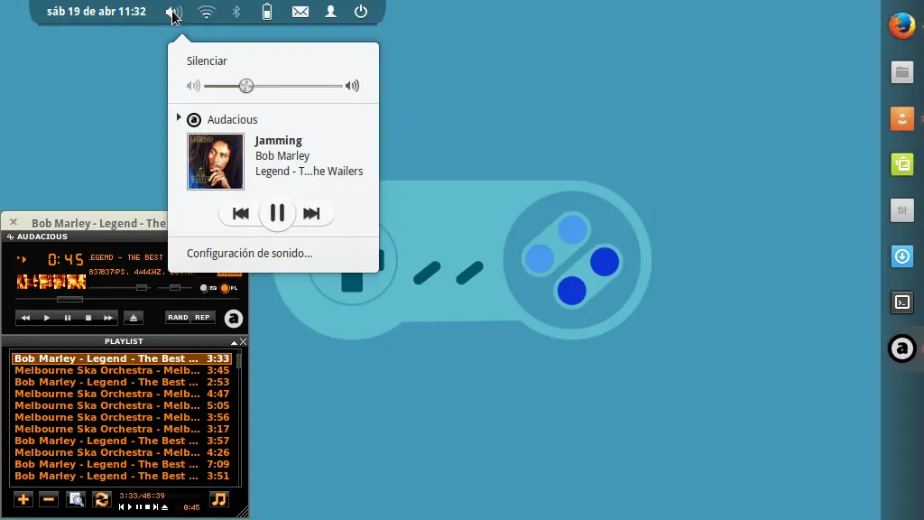
Task: Click the volume icon in the top panel
Action: (173, 12)
